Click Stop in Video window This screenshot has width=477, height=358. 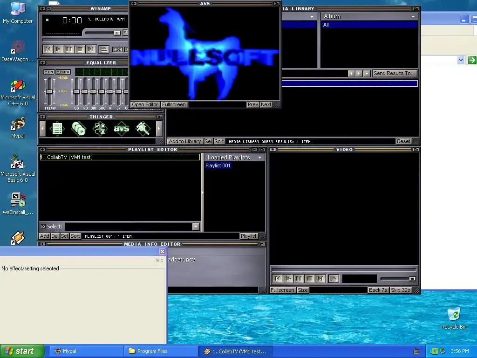(x=309, y=279)
